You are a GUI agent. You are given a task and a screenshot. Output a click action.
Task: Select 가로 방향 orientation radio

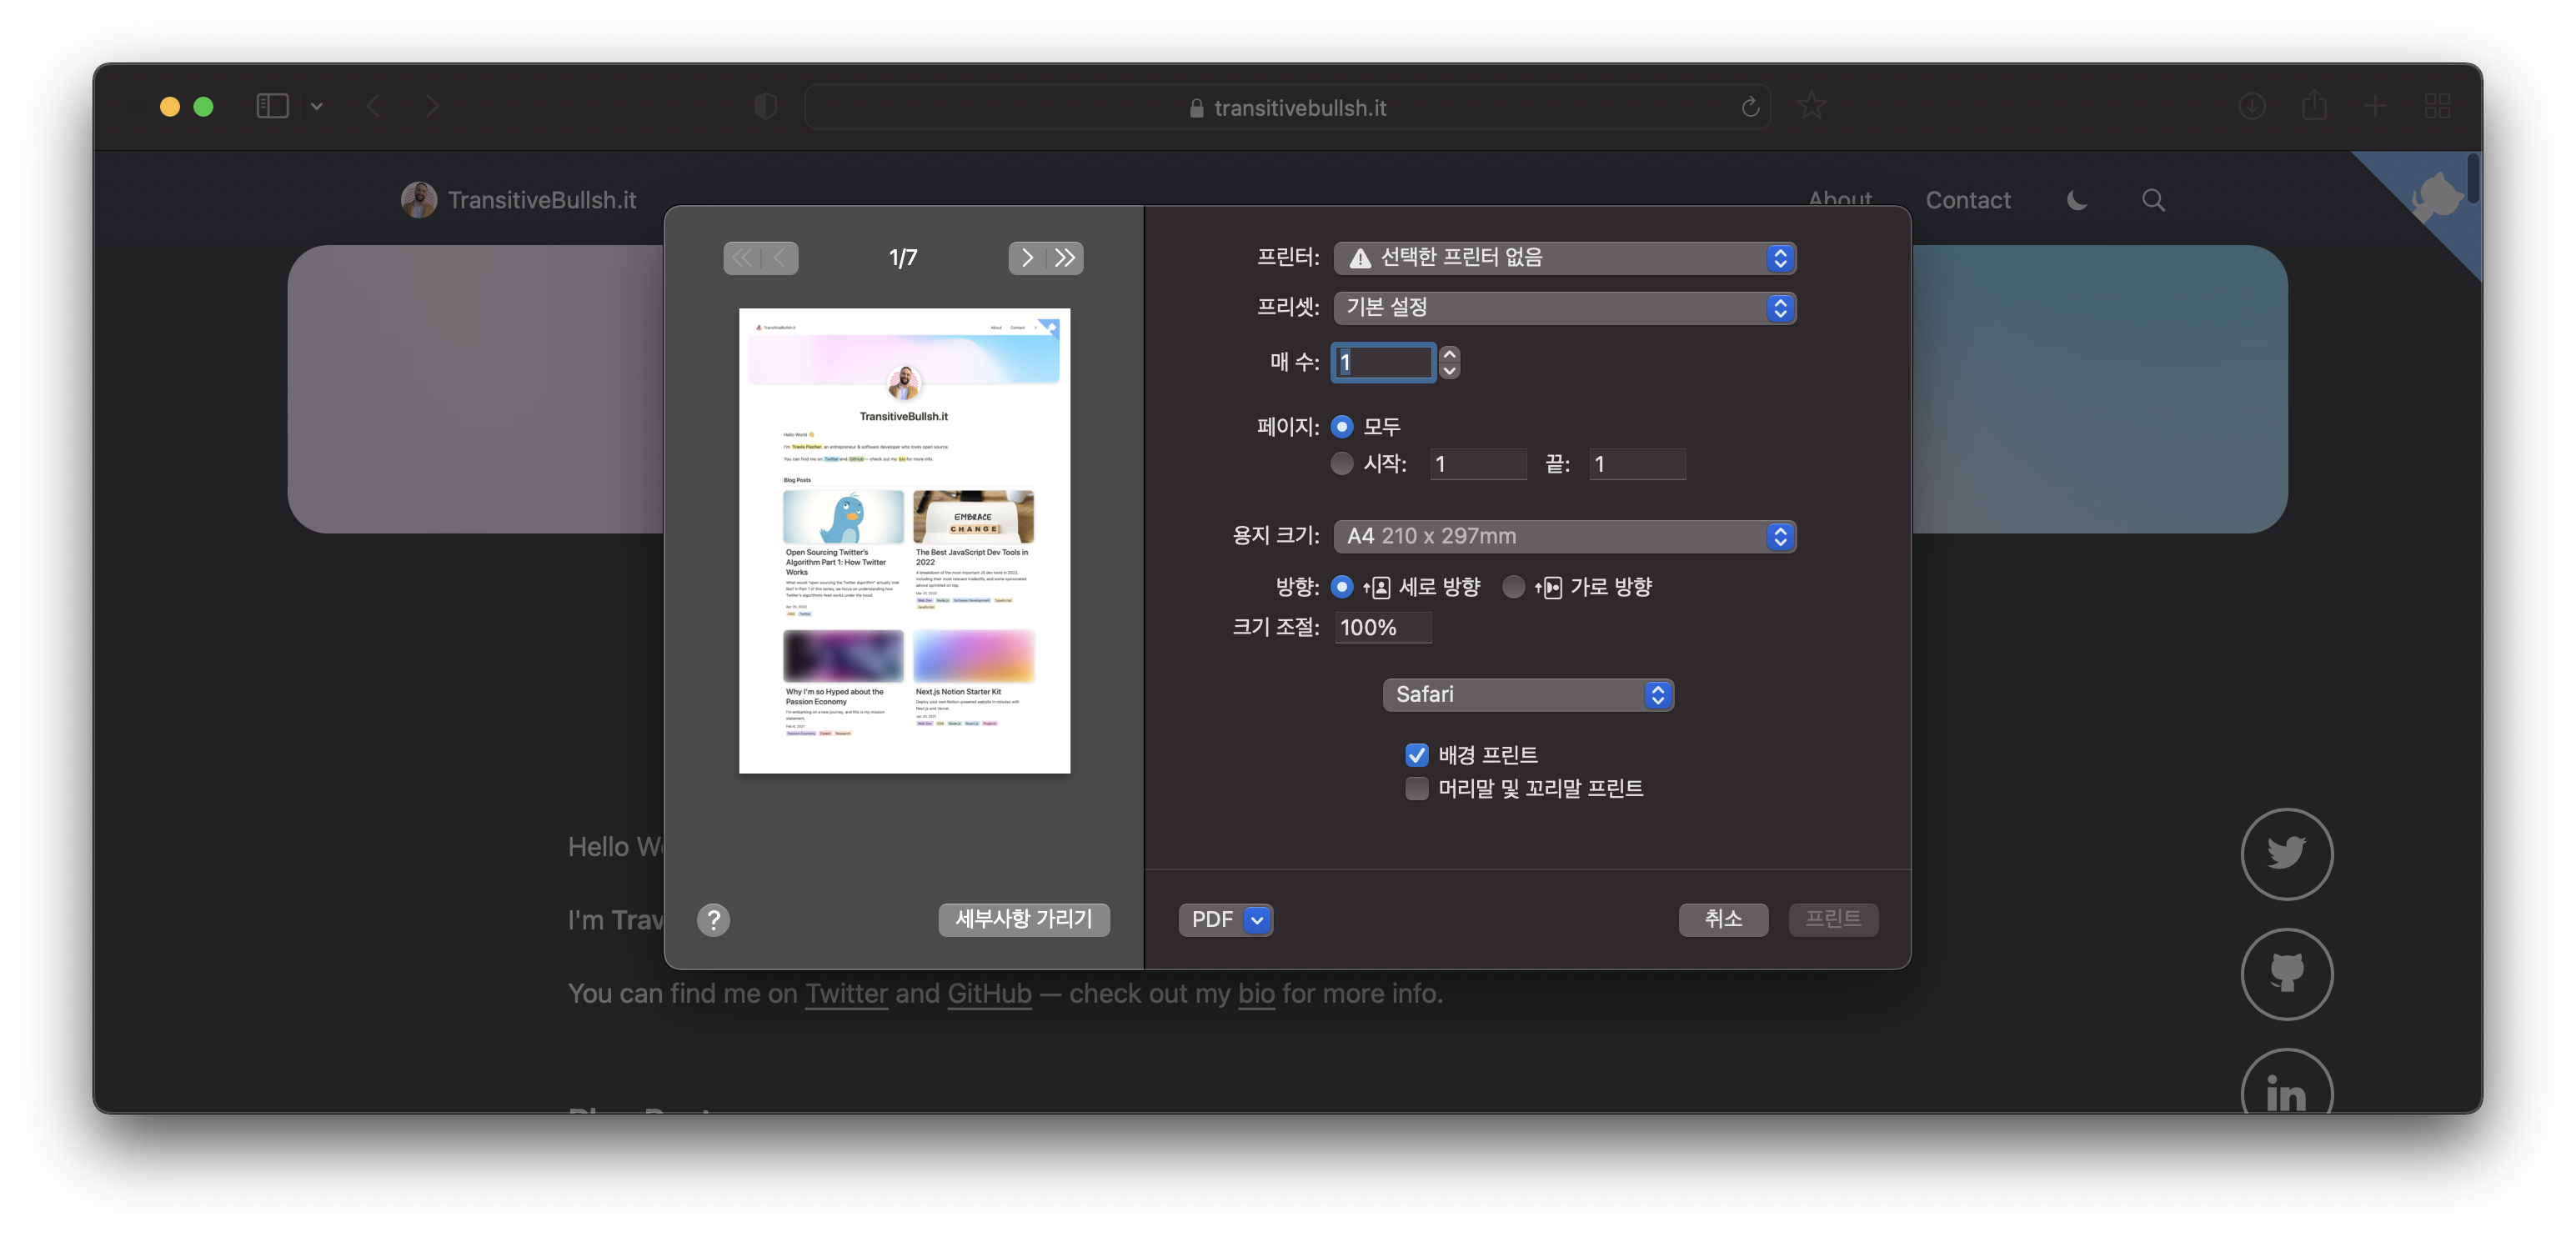[1514, 587]
